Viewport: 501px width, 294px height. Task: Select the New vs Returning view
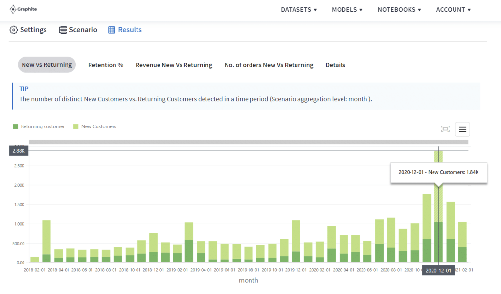point(46,64)
